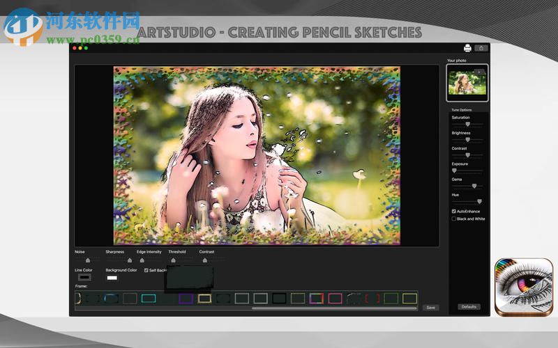Pick the rainbow multicolor frame

(x=317, y=299)
